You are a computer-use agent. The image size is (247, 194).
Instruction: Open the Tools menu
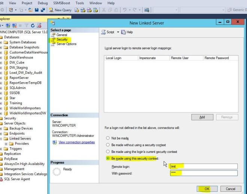80,3
